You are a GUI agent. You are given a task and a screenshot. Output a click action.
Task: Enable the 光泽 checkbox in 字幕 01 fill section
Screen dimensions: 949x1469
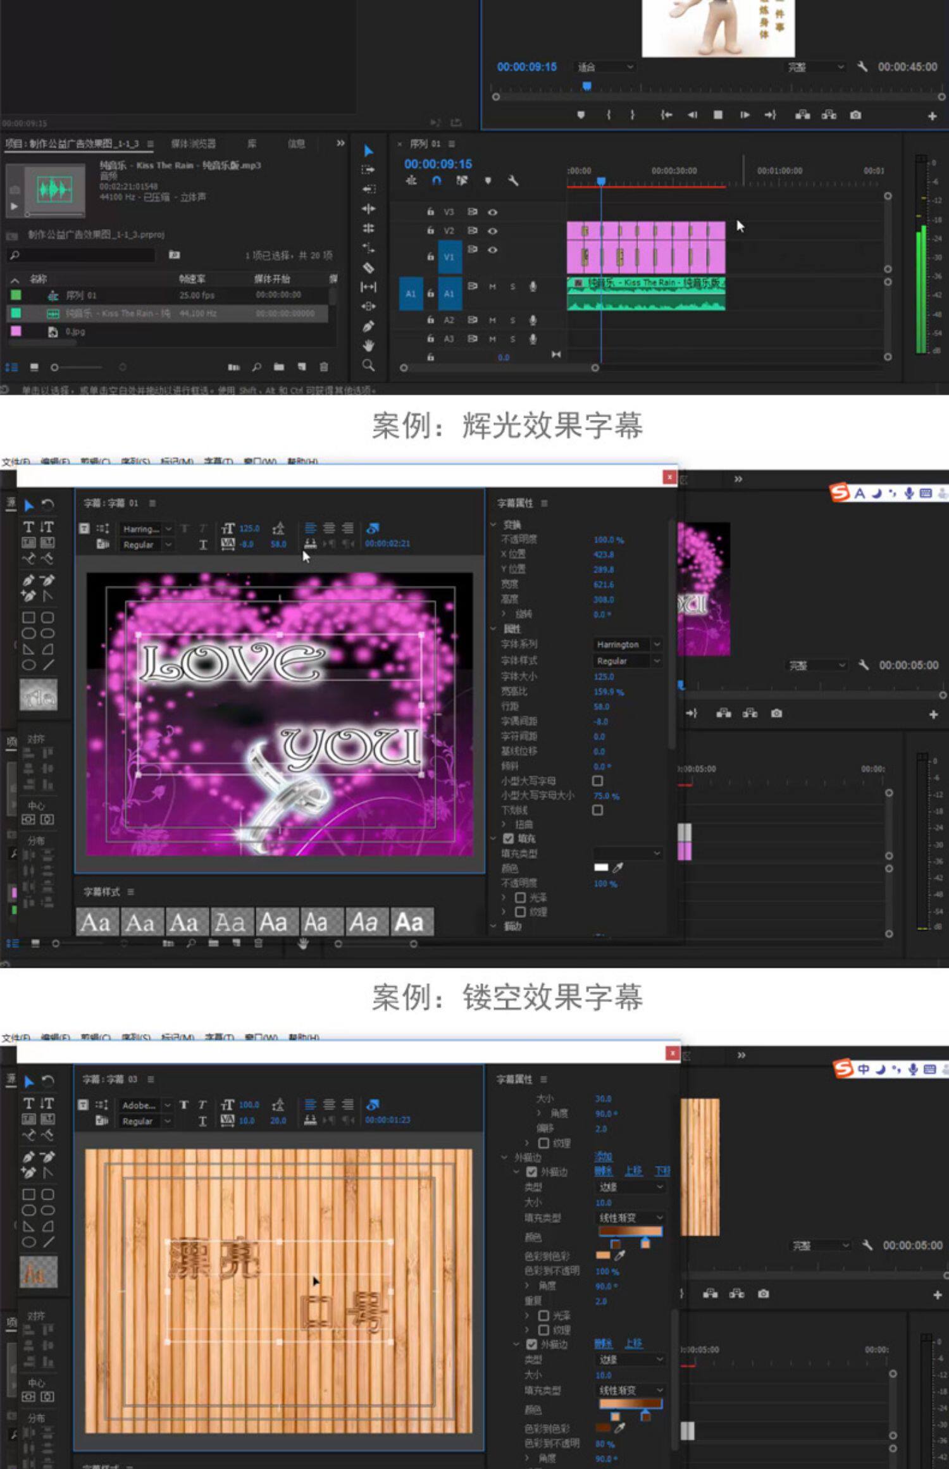[520, 897]
